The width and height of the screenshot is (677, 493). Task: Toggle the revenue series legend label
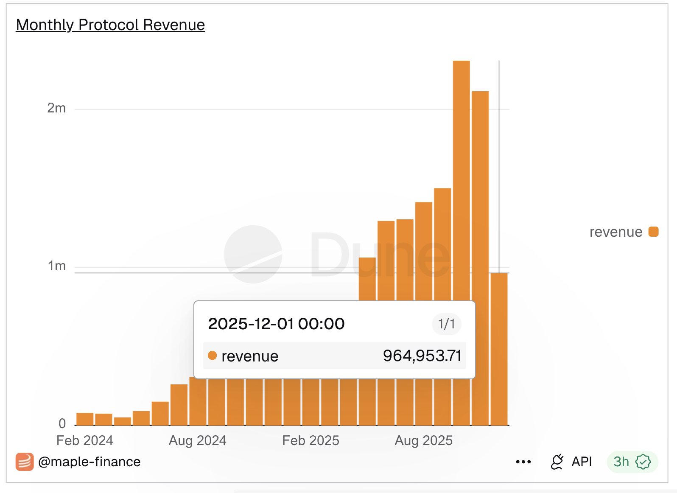[x=616, y=232]
